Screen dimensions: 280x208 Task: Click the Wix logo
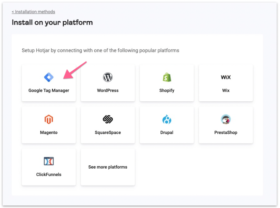click(x=226, y=77)
